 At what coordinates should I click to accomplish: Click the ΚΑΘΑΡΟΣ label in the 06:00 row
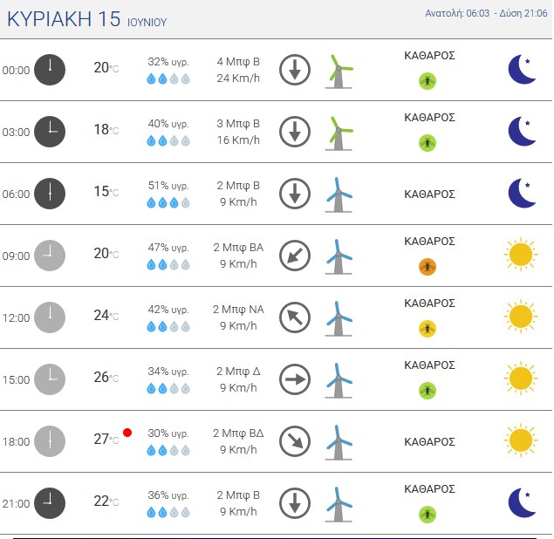[x=429, y=194]
